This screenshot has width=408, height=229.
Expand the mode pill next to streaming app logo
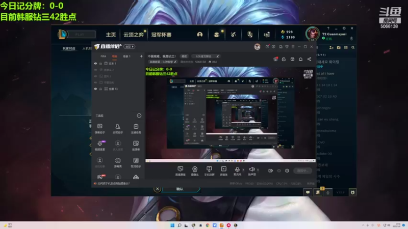pos(130,47)
